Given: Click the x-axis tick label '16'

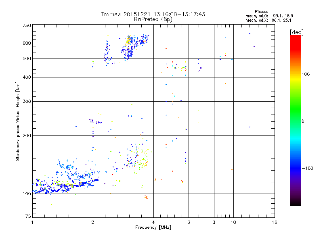Looking at the screenshot, I should coord(275,222).
